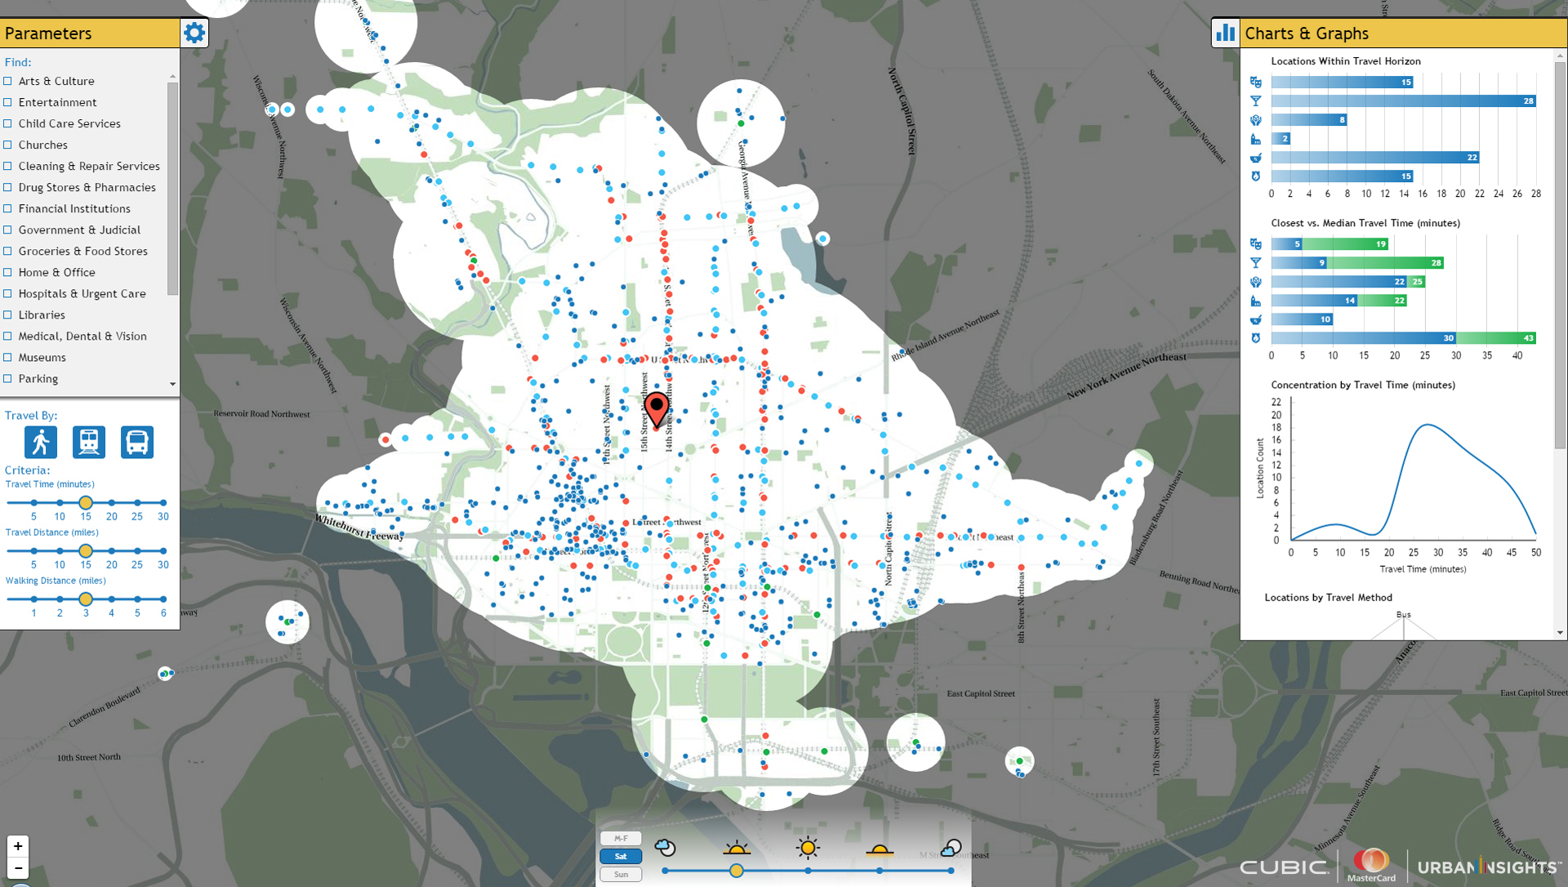Select the bus travel mode icon
This screenshot has width=1568, height=887.
(137, 442)
